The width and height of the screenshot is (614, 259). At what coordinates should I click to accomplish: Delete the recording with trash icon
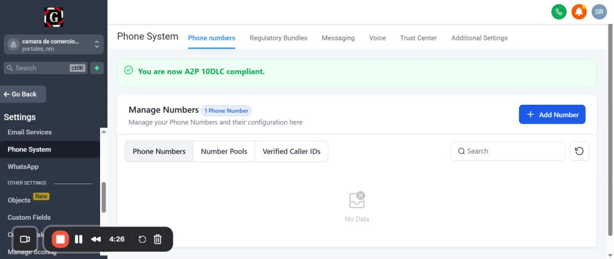pyautogui.click(x=157, y=239)
